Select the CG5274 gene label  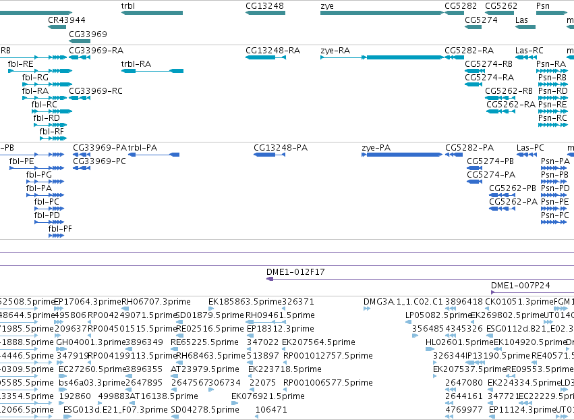tap(481, 20)
